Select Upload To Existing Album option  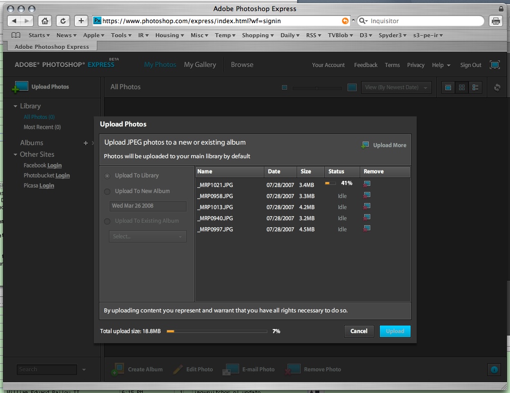(x=107, y=221)
